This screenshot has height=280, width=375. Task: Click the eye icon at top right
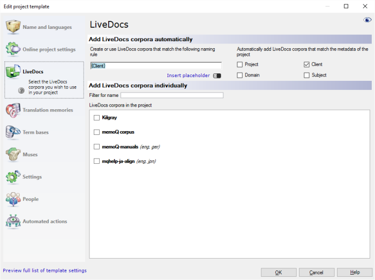coord(367,20)
